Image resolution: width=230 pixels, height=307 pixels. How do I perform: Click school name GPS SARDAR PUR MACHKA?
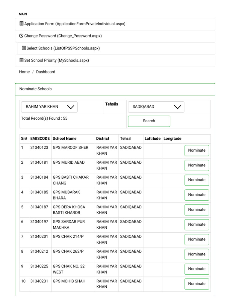tap(69, 225)
